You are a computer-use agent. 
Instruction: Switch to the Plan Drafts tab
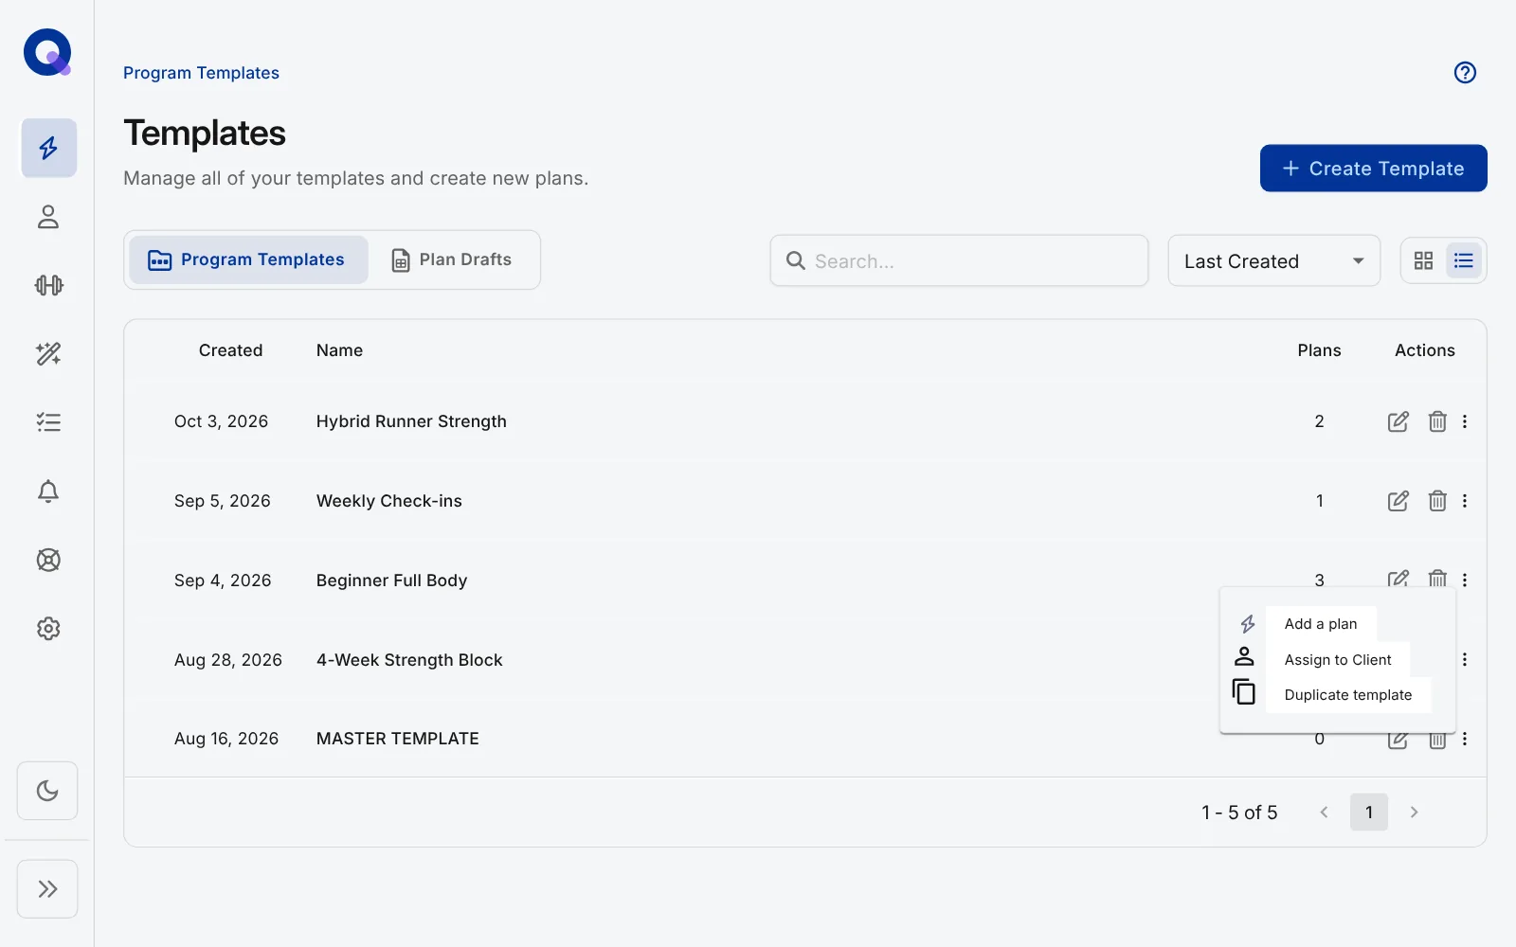coord(453,259)
